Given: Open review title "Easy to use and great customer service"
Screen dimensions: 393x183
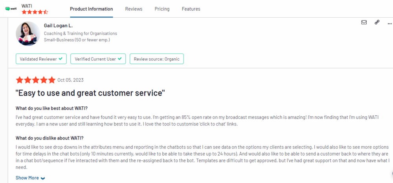Looking at the screenshot, I should [x=90, y=93].
